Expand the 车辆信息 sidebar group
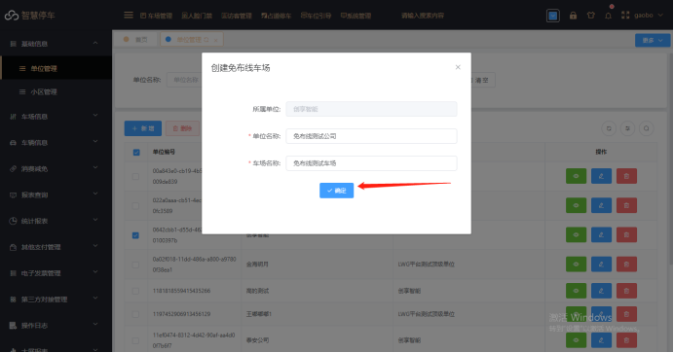The image size is (674, 353). [56, 142]
